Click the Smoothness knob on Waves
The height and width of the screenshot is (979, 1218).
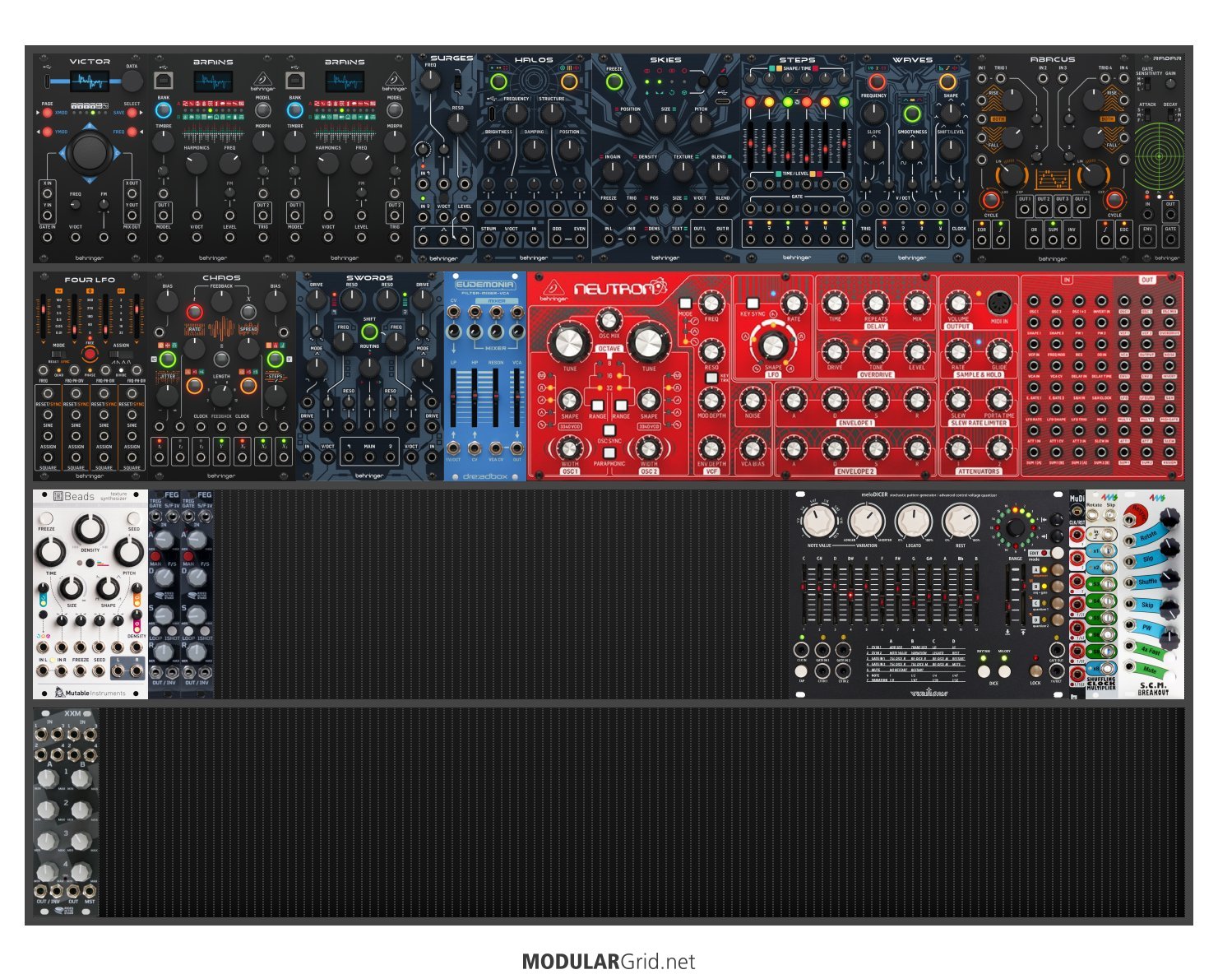coord(912,149)
